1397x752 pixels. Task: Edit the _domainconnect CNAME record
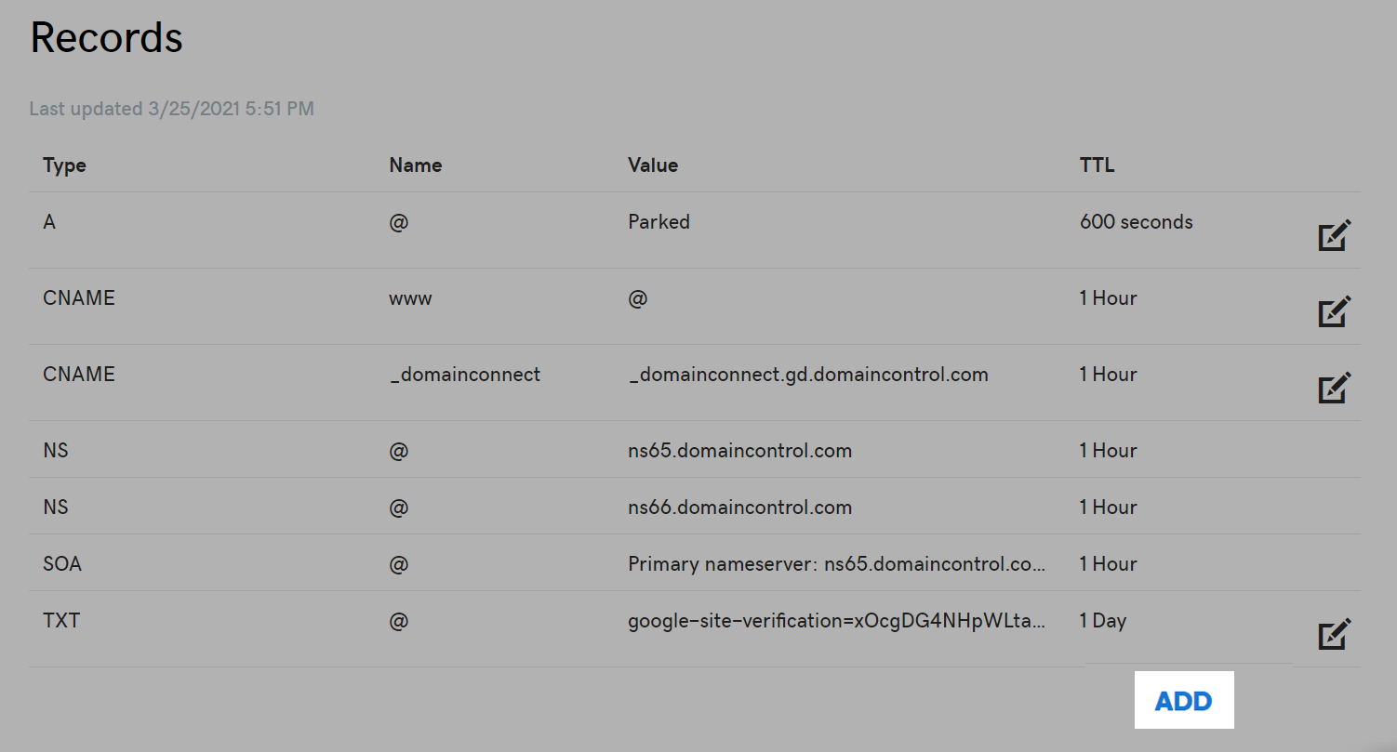click(1335, 388)
